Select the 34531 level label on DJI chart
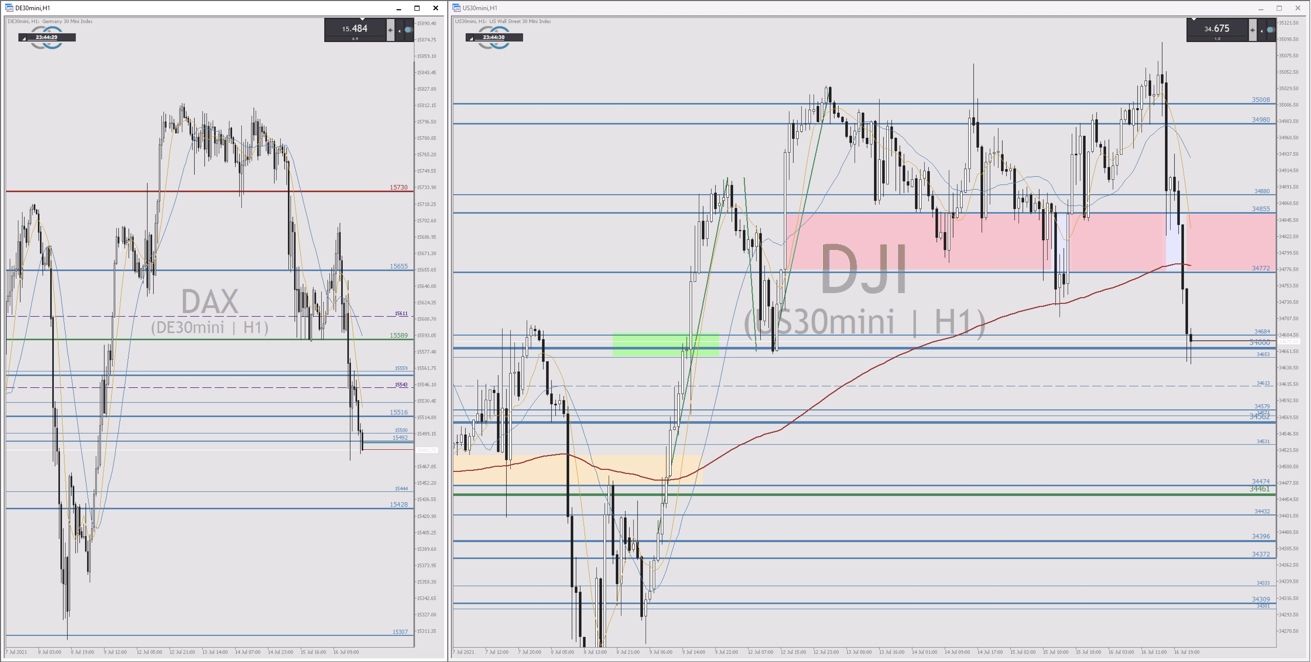The width and height of the screenshot is (1311, 662). [x=1263, y=442]
